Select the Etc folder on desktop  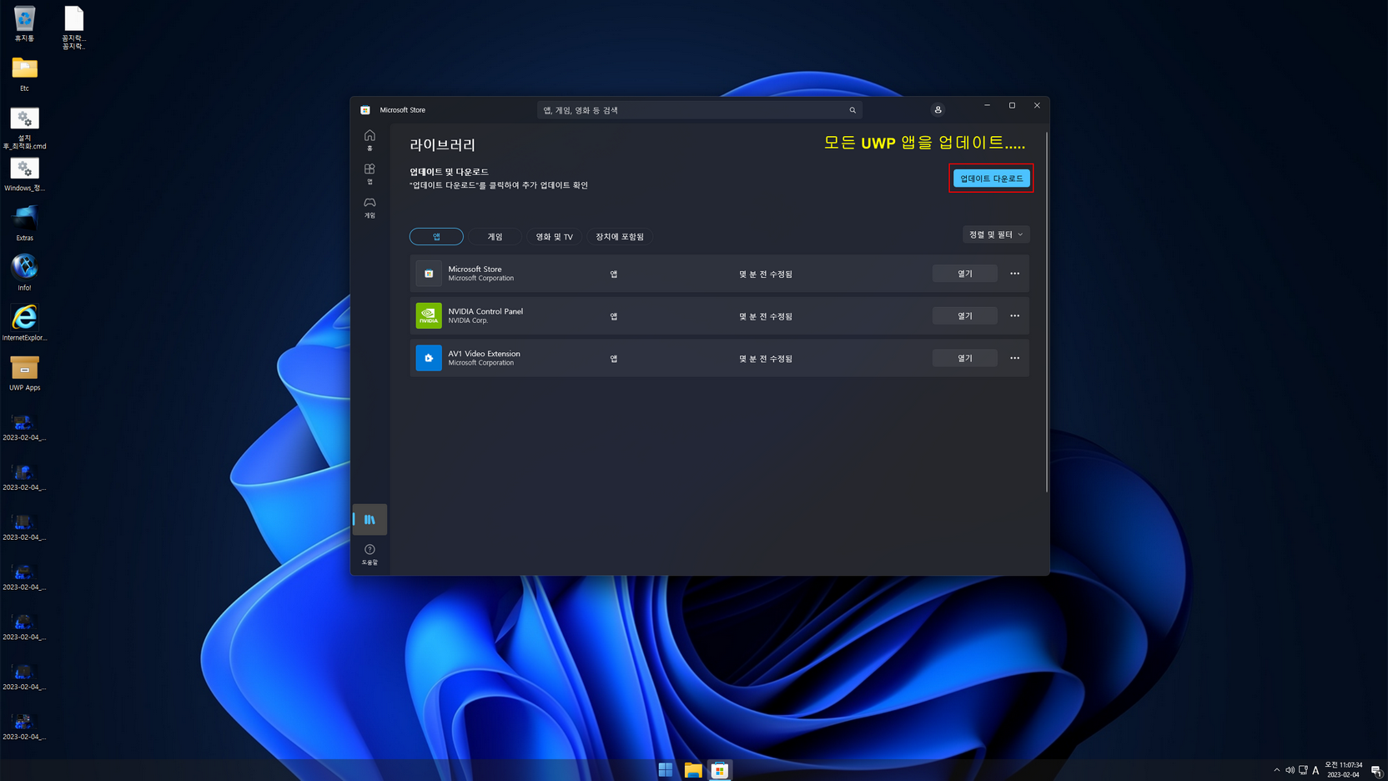point(24,73)
